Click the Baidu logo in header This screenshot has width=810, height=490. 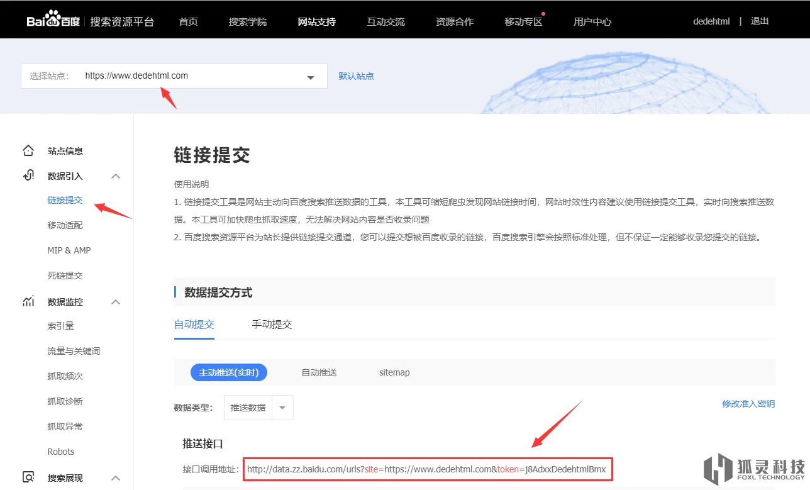[53, 20]
